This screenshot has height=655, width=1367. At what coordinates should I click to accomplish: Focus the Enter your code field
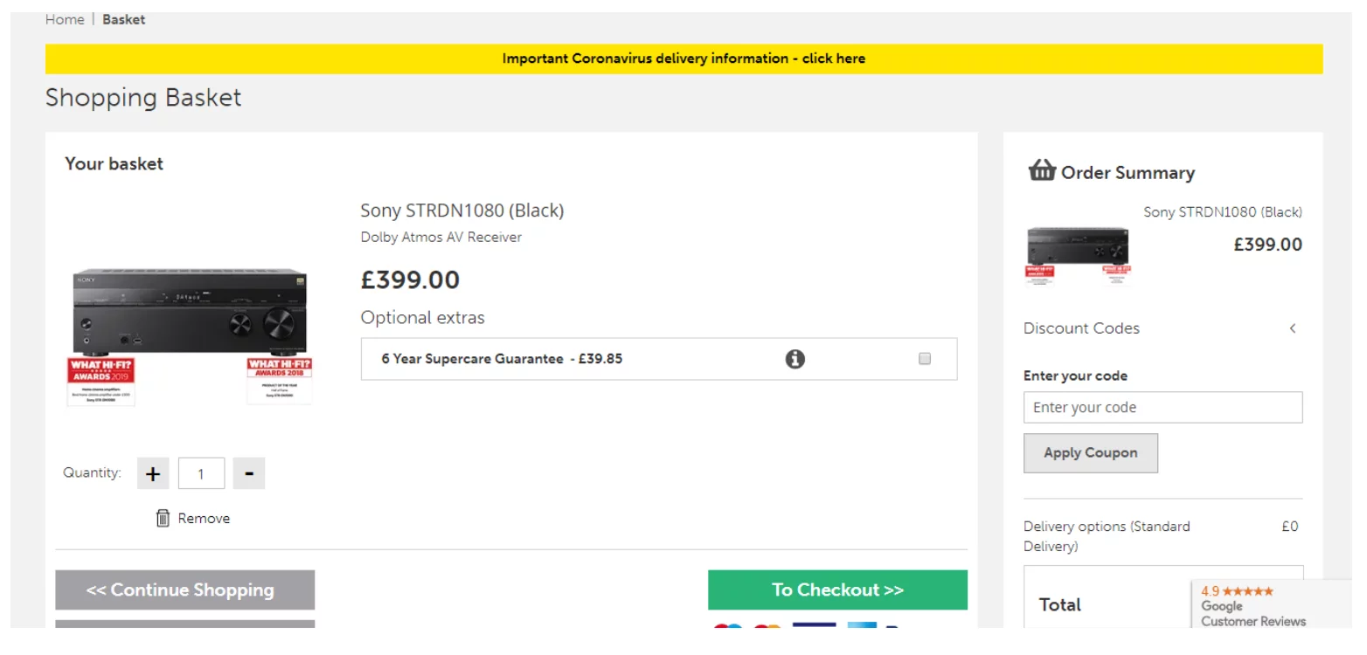pos(1162,407)
